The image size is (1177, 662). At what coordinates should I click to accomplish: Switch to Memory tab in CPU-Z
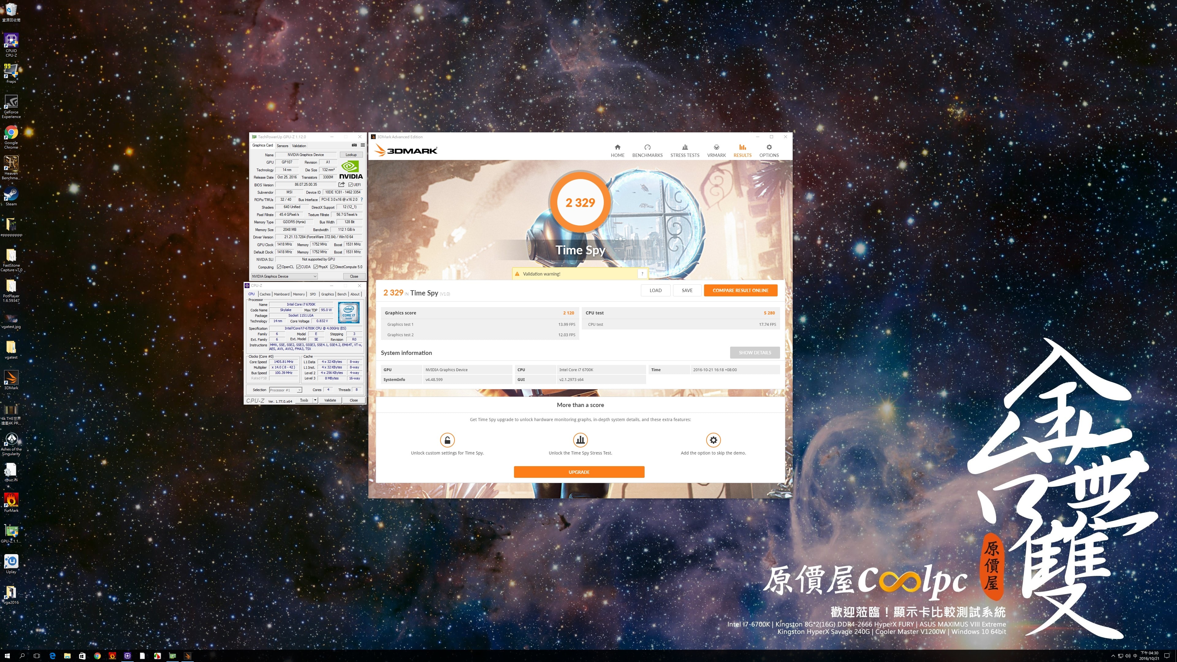(299, 294)
